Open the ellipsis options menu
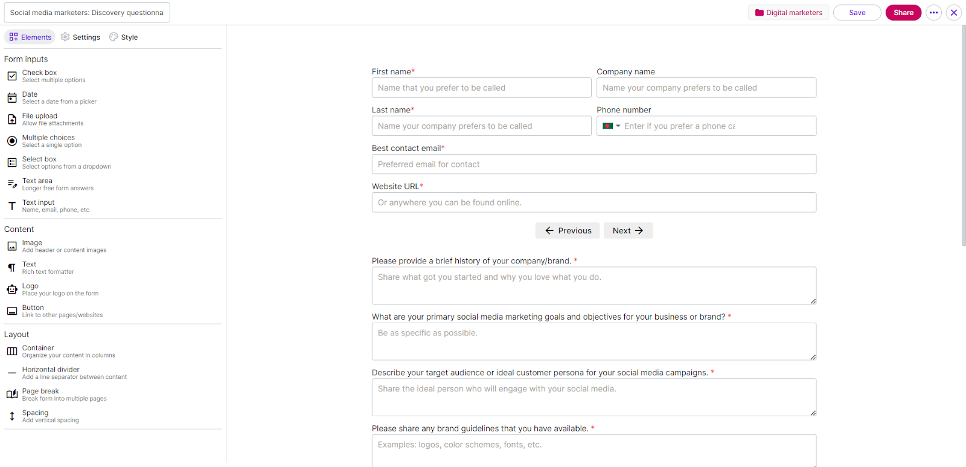The height and width of the screenshot is (467, 966). tap(933, 12)
